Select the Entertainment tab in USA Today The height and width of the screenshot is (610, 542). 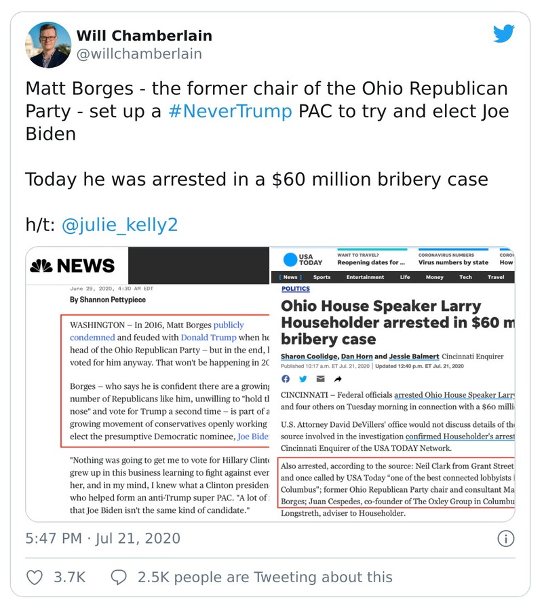click(x=365, y=277)
